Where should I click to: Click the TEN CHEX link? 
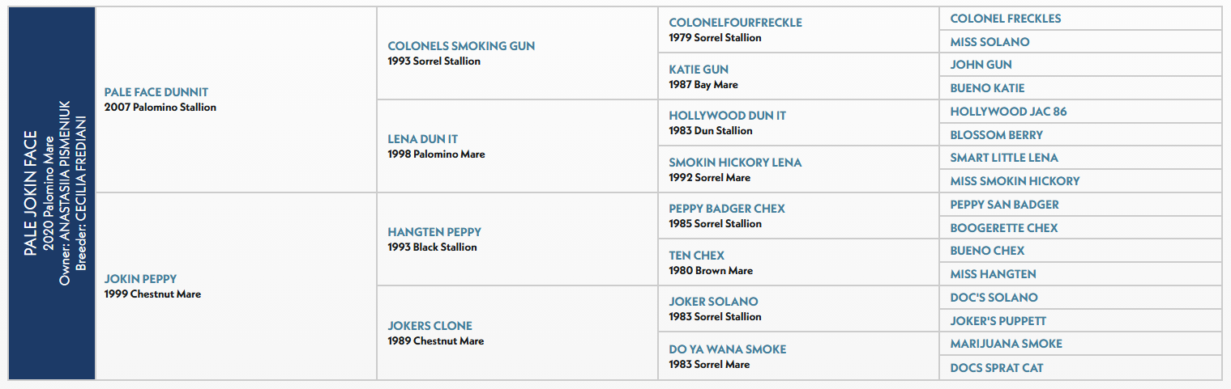pos(696,256)
